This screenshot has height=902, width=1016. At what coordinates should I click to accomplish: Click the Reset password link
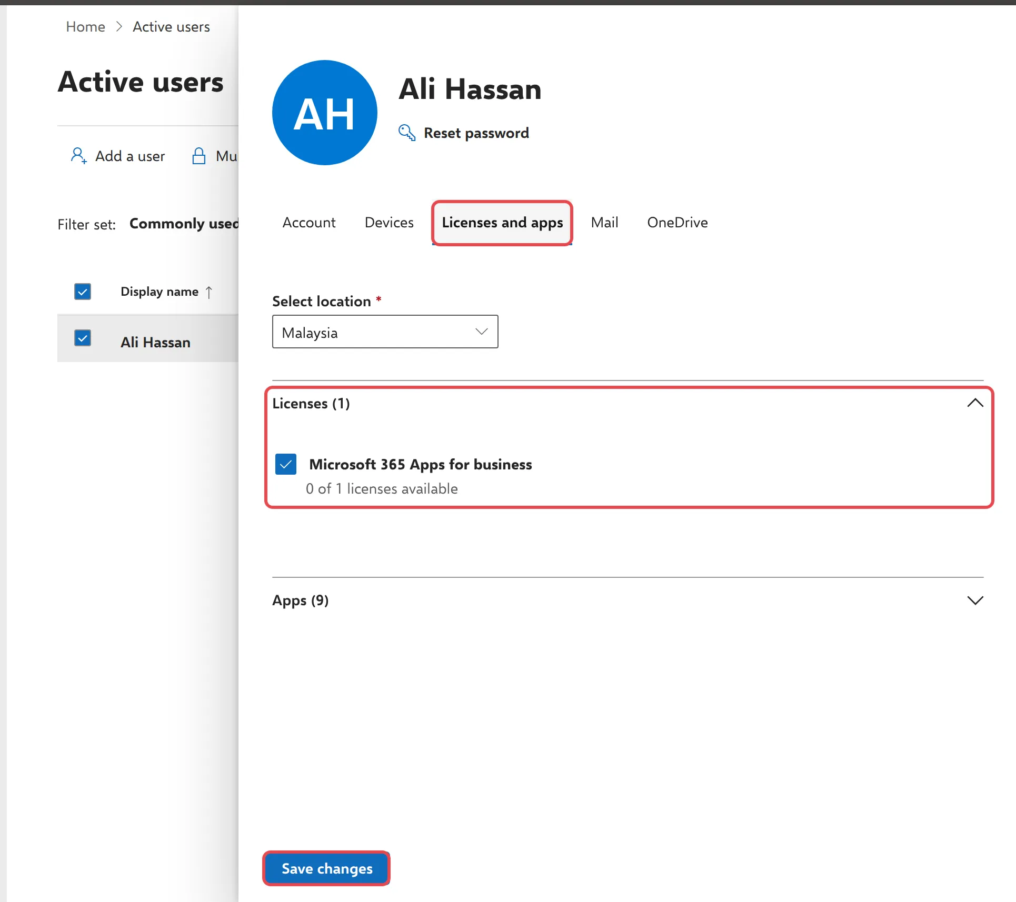(476, 133)
